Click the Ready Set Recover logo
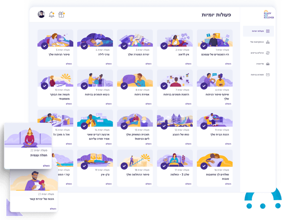The width and height of the screenshot is (282, 220). coord(269,14)
